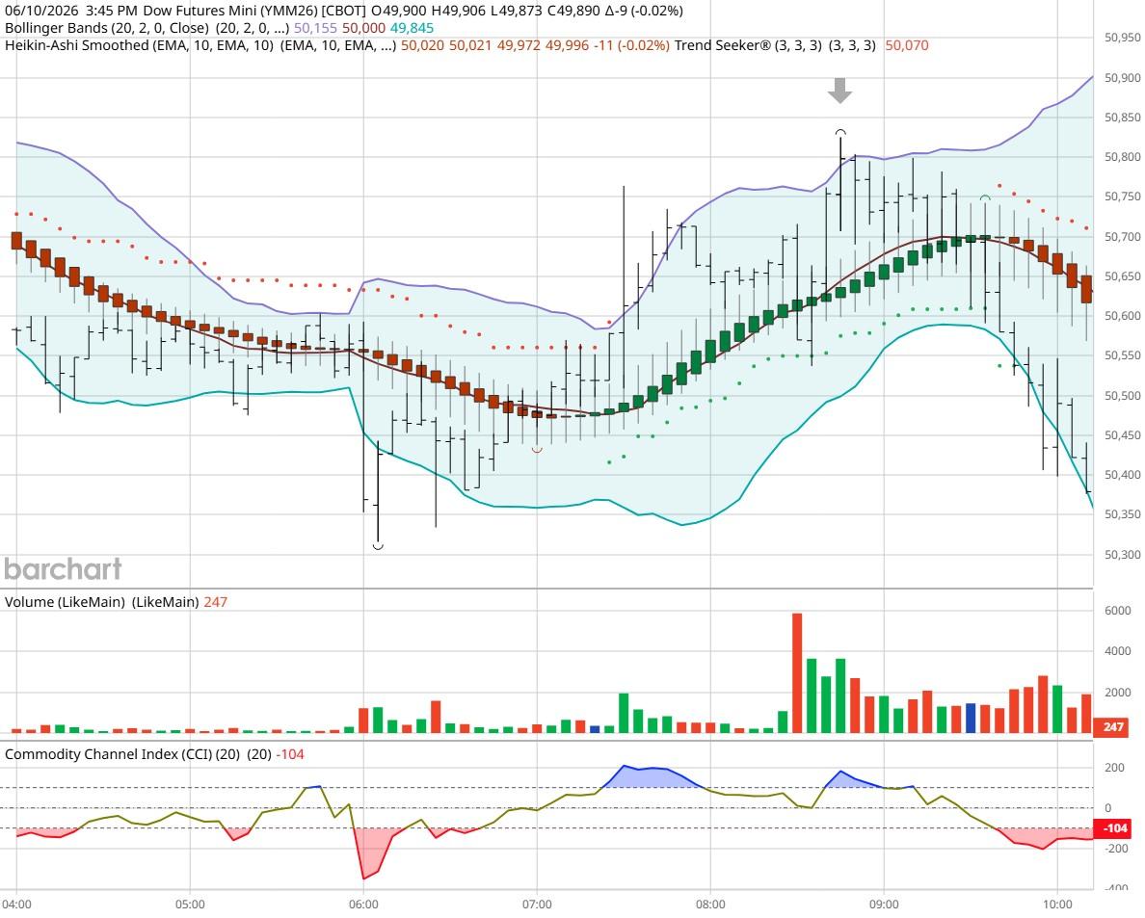Click the 07:00 time axis label

pos(537,905)
